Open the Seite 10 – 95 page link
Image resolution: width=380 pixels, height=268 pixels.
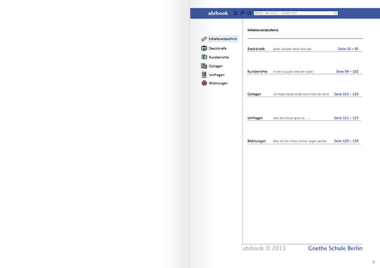tap(348, 48)
